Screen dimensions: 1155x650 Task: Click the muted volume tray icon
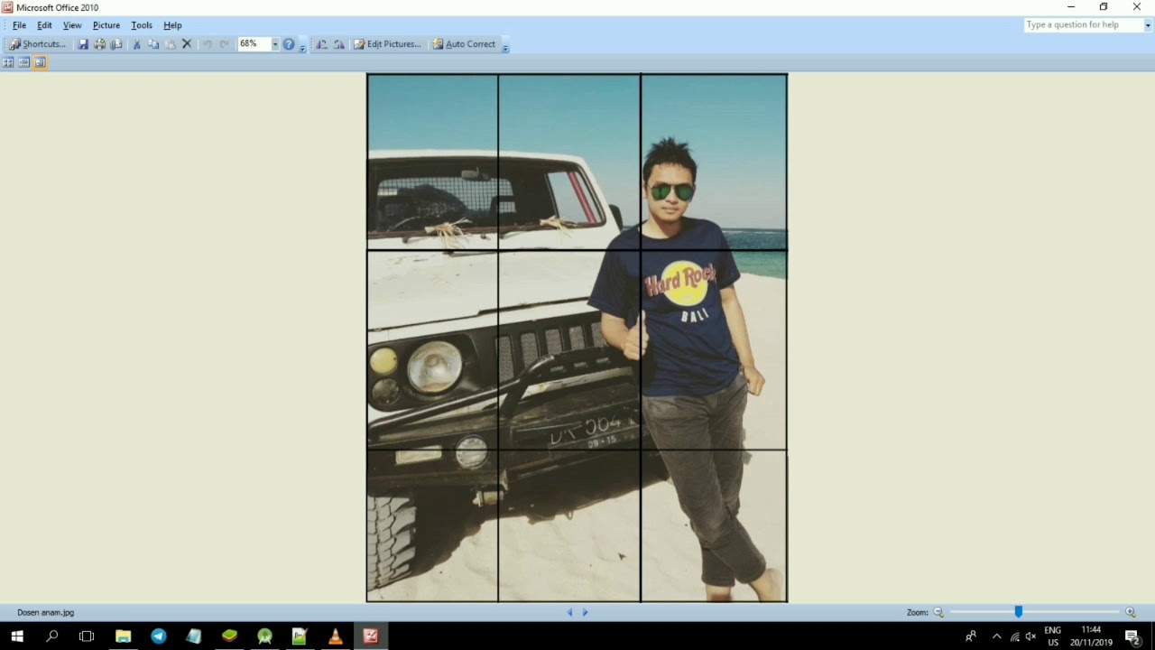pos(1031,636)
